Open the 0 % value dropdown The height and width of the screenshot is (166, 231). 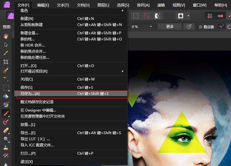(151, 27)
